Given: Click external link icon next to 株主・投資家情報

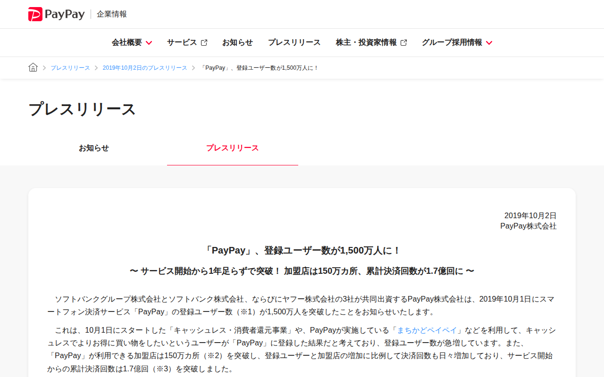Looking at the screenshot, I should [403, 42].
